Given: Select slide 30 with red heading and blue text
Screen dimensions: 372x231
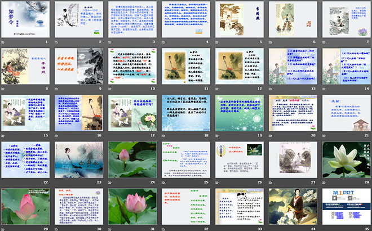Looking at the screenshot, I should 79,206.
